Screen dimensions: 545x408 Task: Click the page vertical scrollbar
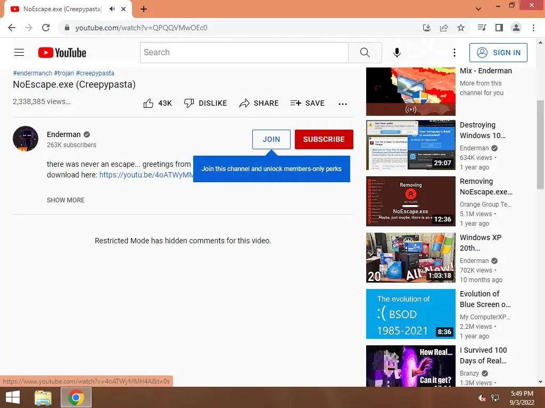[x=540, y=145]
